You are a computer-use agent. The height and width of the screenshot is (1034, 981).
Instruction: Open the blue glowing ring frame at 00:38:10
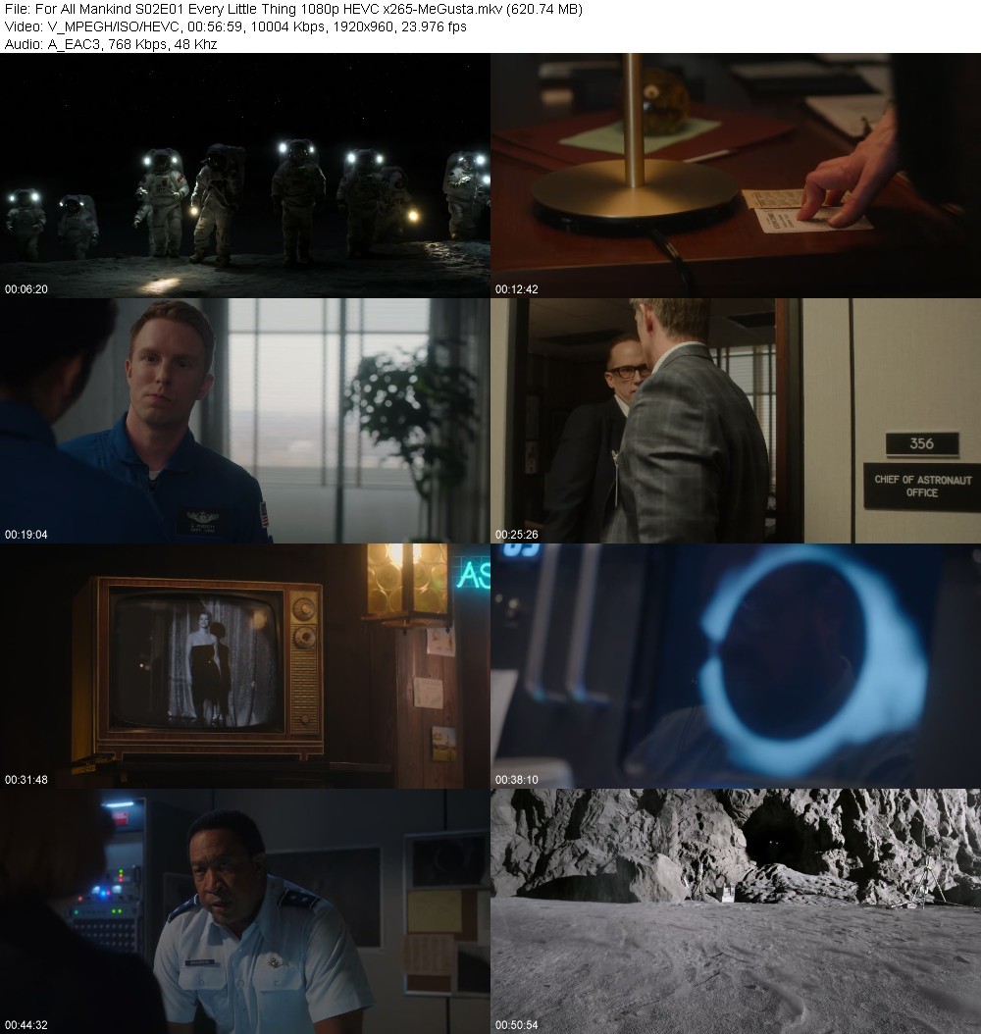(x=736, y=666)
